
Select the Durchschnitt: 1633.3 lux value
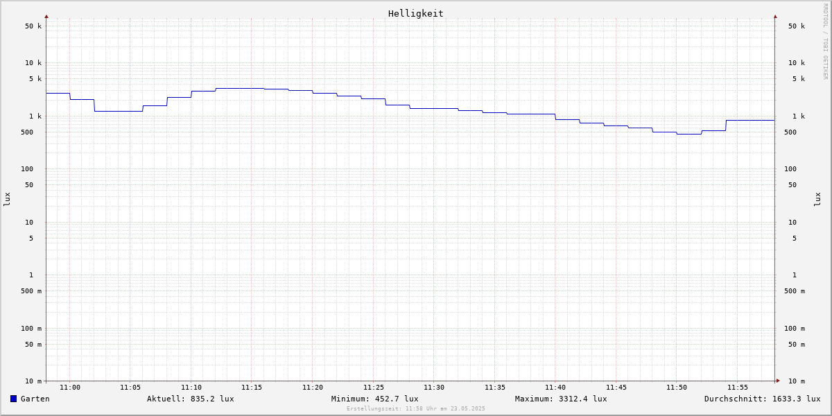coord(763,399)
